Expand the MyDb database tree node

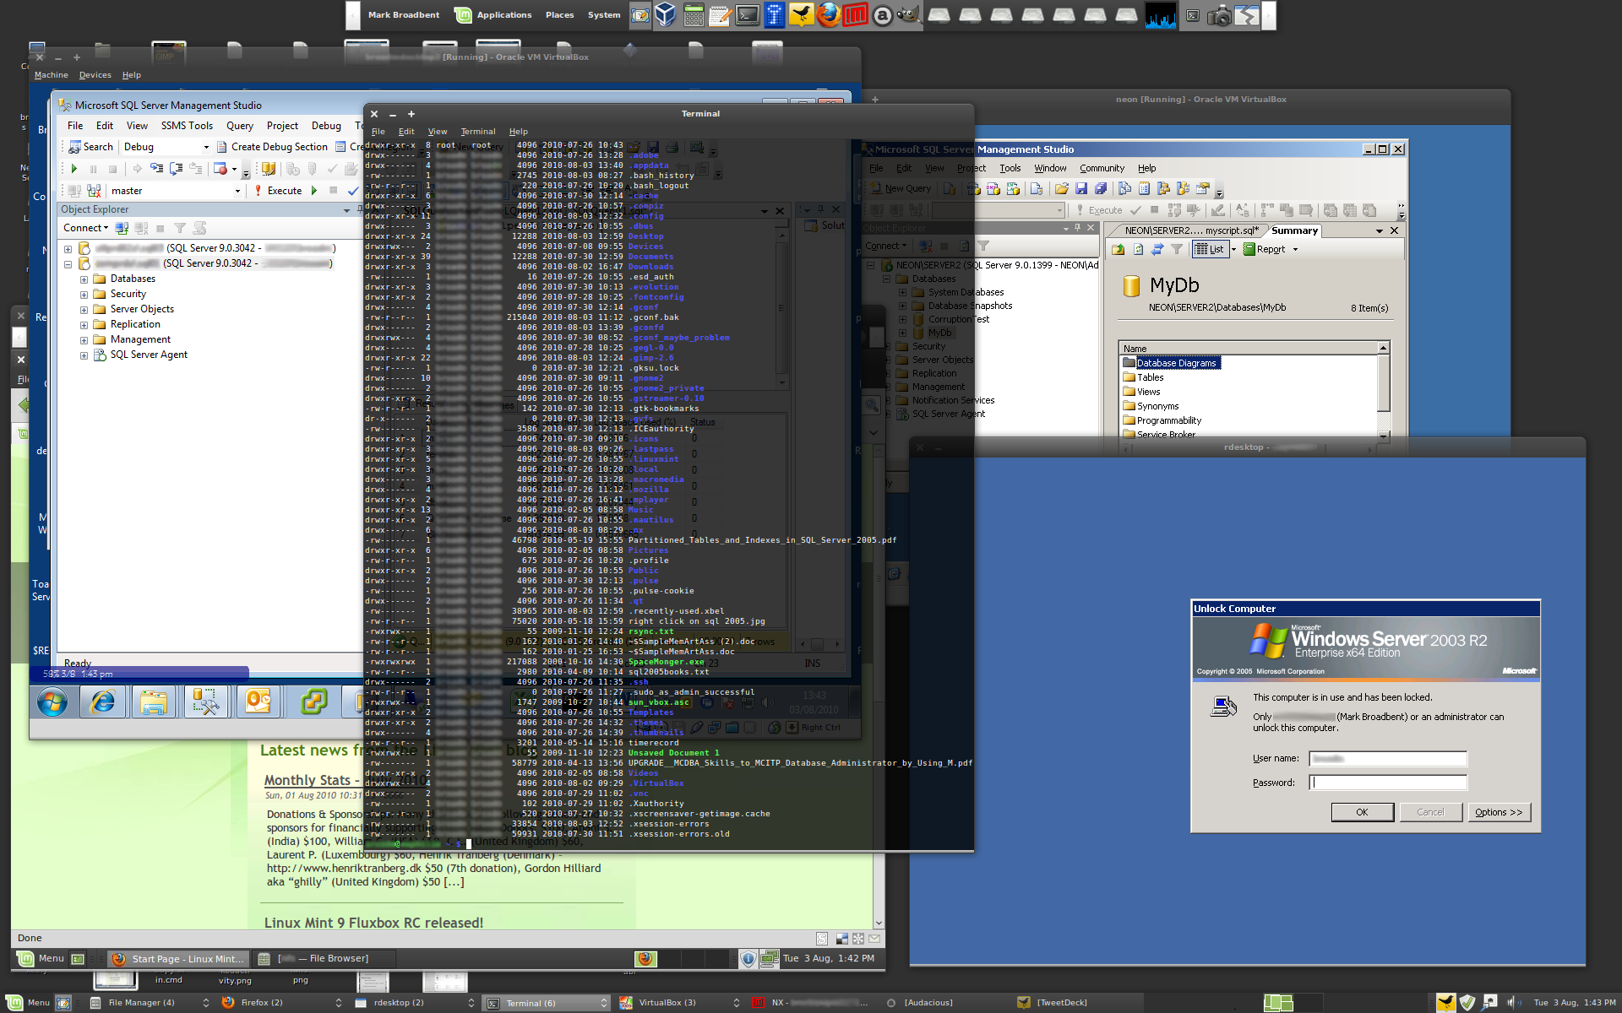pos(902,333)
